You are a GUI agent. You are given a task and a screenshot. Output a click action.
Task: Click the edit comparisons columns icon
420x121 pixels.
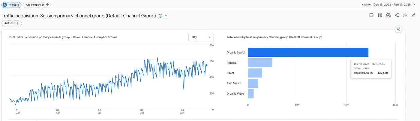(x=380, y=15)
